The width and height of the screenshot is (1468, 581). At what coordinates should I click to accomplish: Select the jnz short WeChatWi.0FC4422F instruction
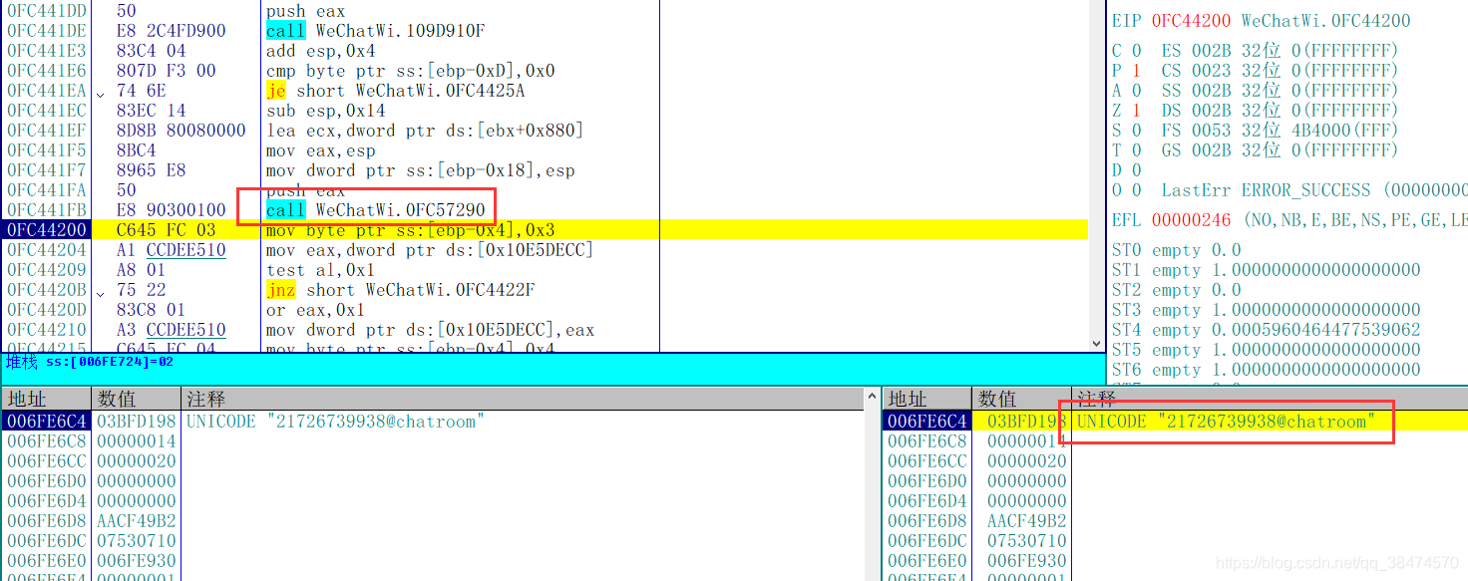(x=401, y=290)
